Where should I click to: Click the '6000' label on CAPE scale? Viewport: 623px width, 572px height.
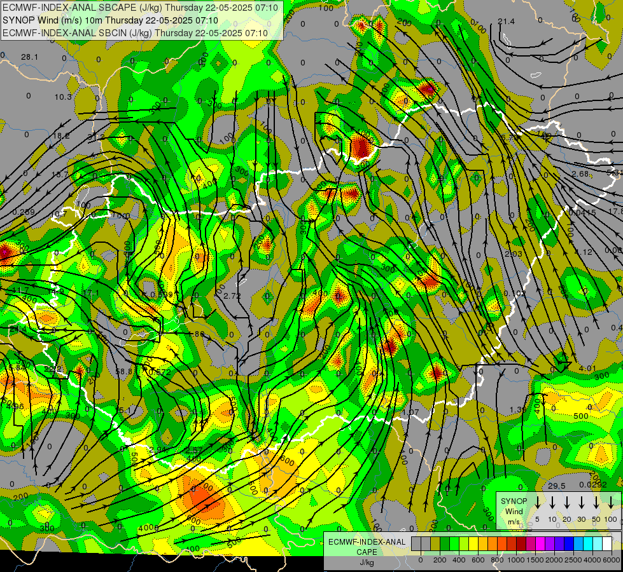612,560
